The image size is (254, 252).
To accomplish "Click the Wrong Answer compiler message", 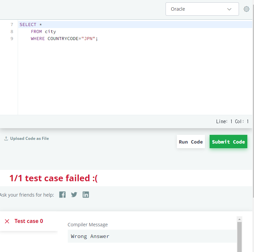I will pos(90,236).
